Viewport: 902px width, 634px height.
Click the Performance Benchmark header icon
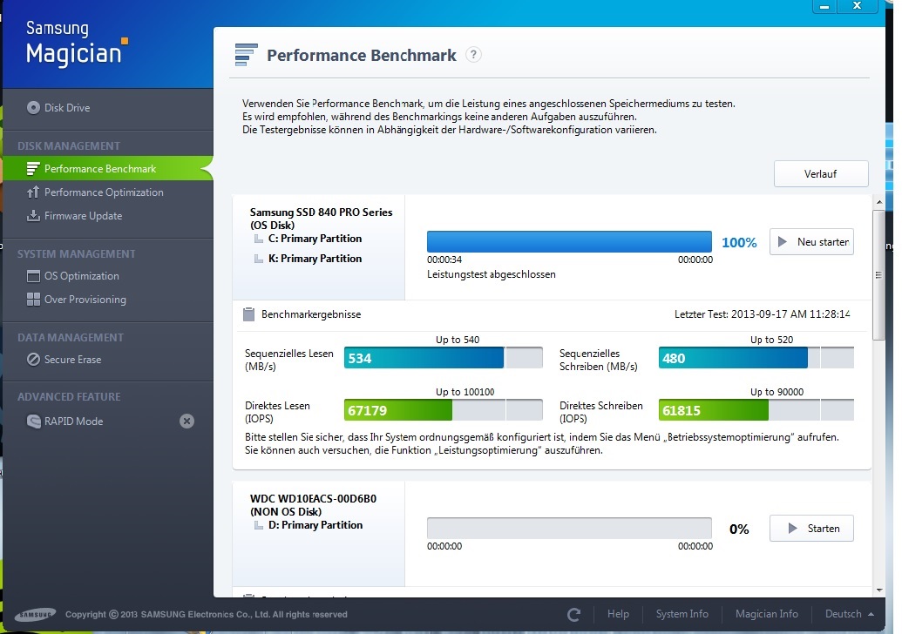(247, 55)
